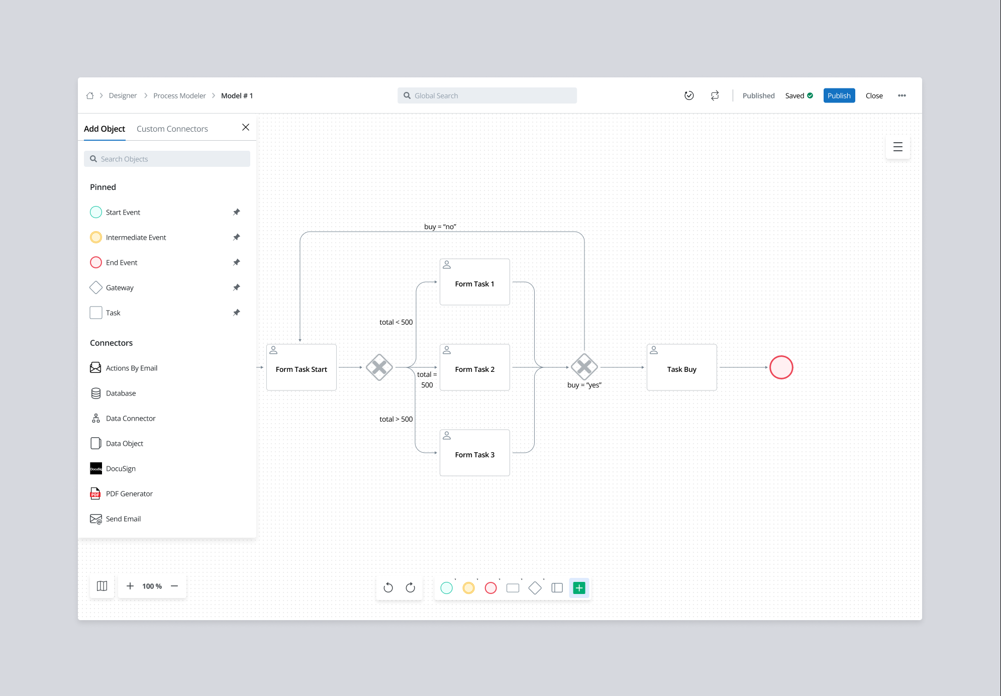This screenshot has width=1001, height=696.
Task: Open the End Event shape variants dropdown
Action: (499, 579)
